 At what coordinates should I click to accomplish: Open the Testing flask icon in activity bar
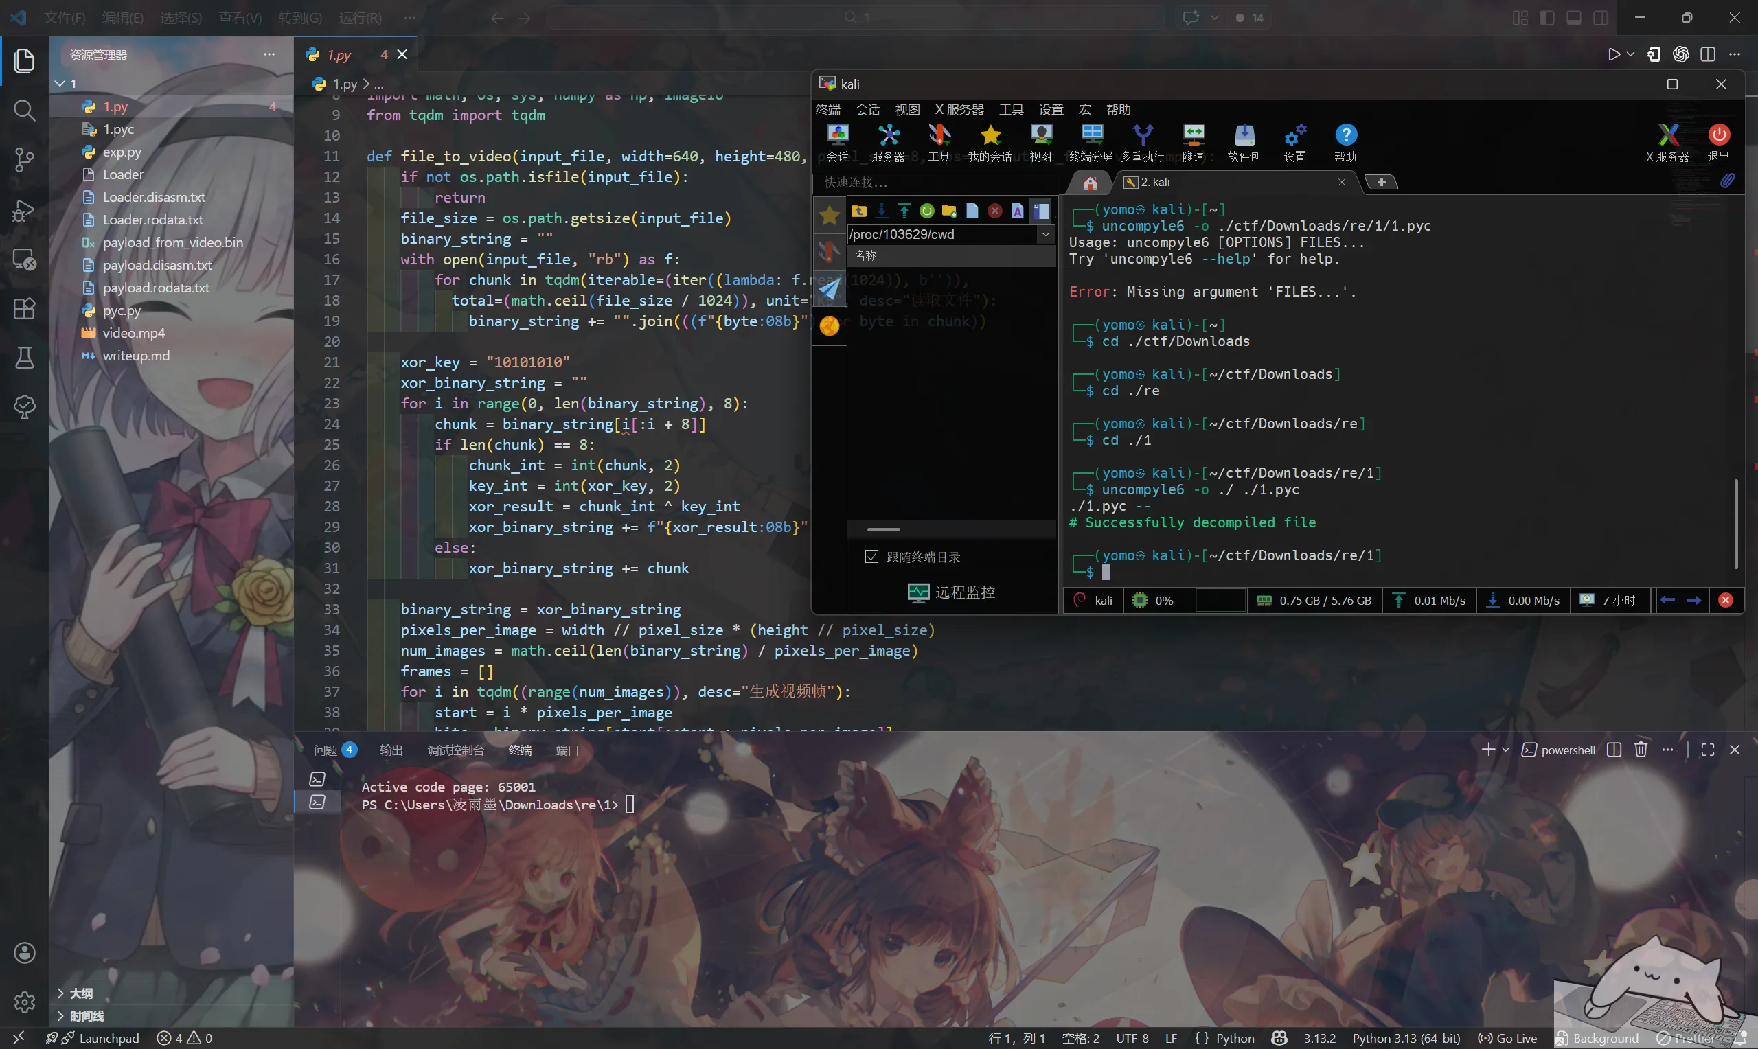click(x=24, y=358)
